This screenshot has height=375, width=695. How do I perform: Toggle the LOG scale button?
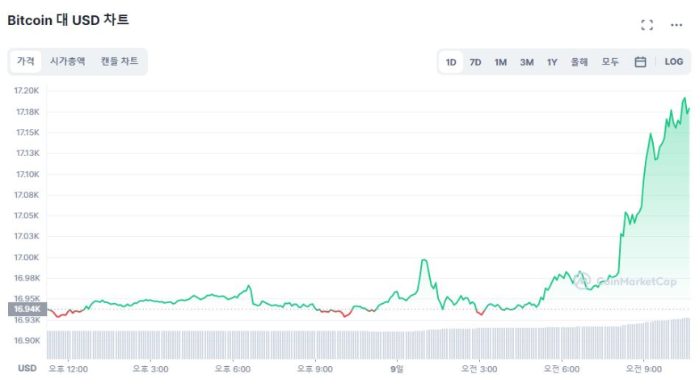(673, 61)
